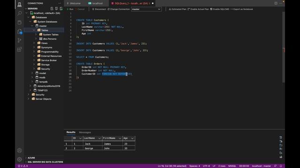
Task: Click UTF-8 encoding in status bar
Action: pyautogui.click(x=206, y=166)
